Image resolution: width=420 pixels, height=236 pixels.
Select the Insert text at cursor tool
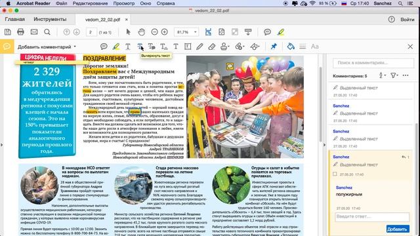[163, 47]
